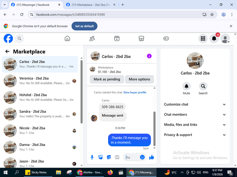
Task: Reload the current page
Action: tap(22, 15)
